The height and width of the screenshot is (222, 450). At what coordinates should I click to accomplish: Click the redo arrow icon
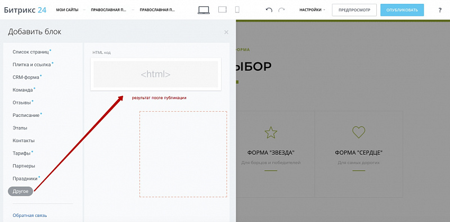coord(282,10)
